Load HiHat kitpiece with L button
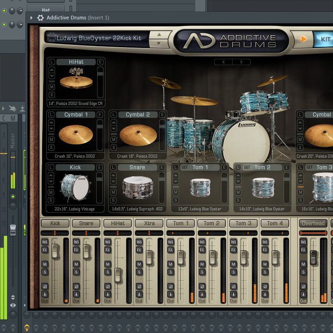This screenshot has width=333, height=333. click(52, 62)
